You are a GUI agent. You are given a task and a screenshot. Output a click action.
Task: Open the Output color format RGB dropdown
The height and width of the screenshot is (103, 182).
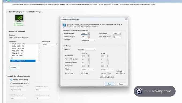(x=18, y=98)
